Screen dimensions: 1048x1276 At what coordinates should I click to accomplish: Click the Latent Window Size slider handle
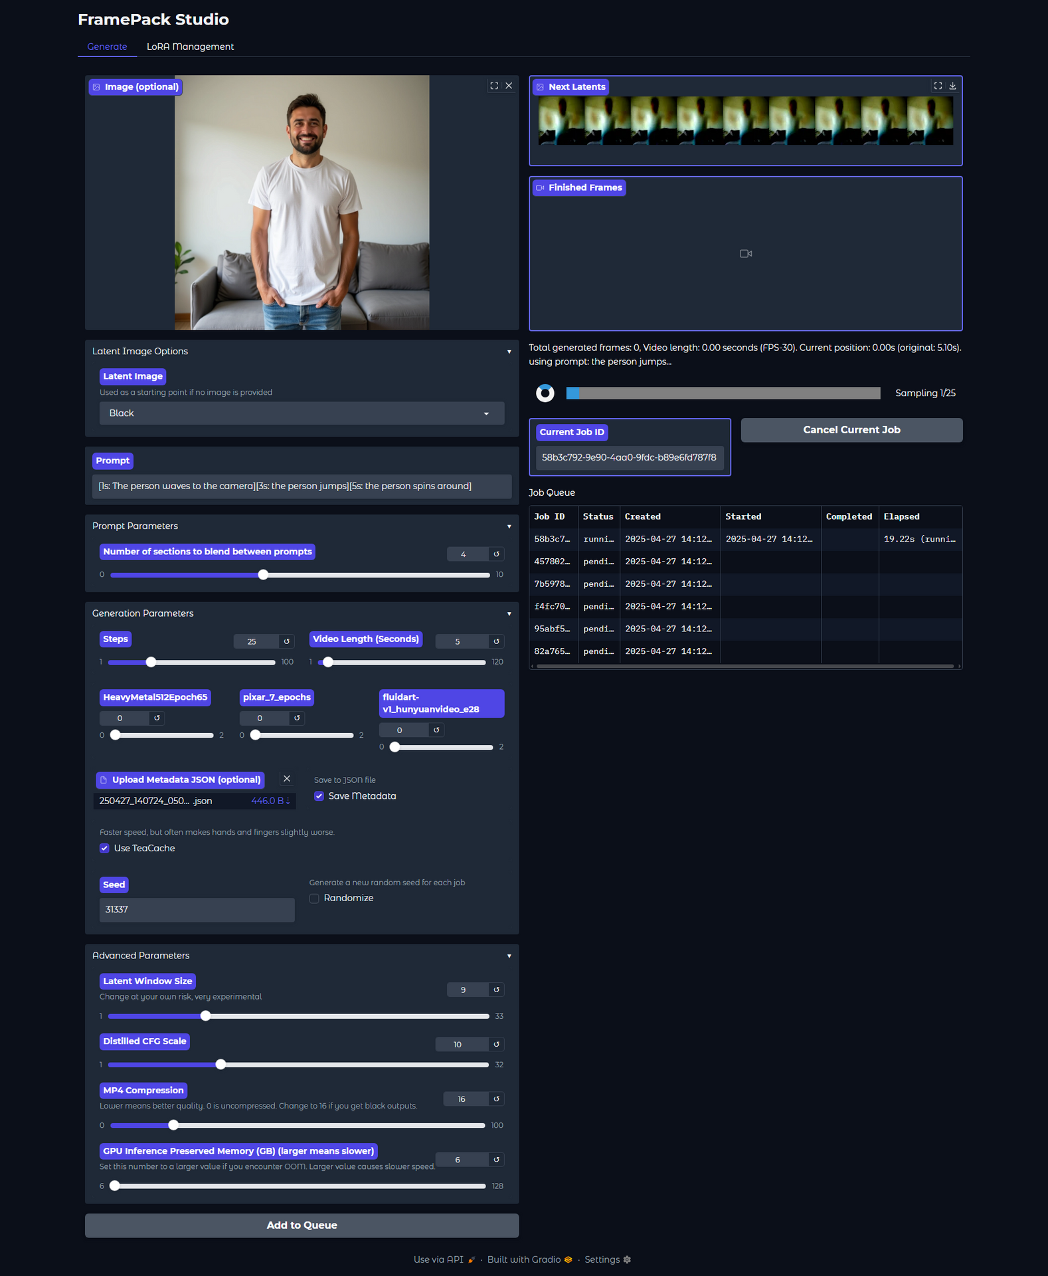pos(206,1016)
